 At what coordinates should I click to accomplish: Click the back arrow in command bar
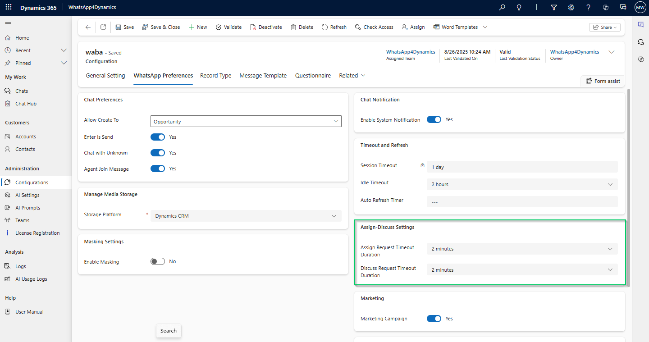click(88, 27)
